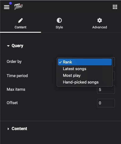Select Content tab label
This screenshot has width=121, height=144.
click(x=21, y=27)
